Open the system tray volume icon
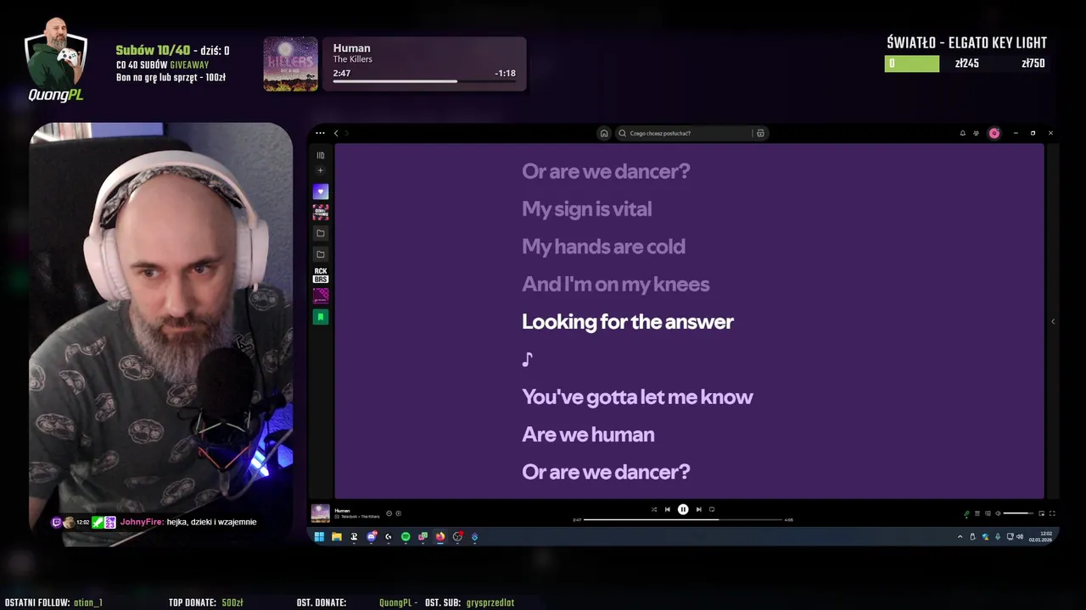The height and width of the screenshot is (610, 1086). pos(1020,537)
